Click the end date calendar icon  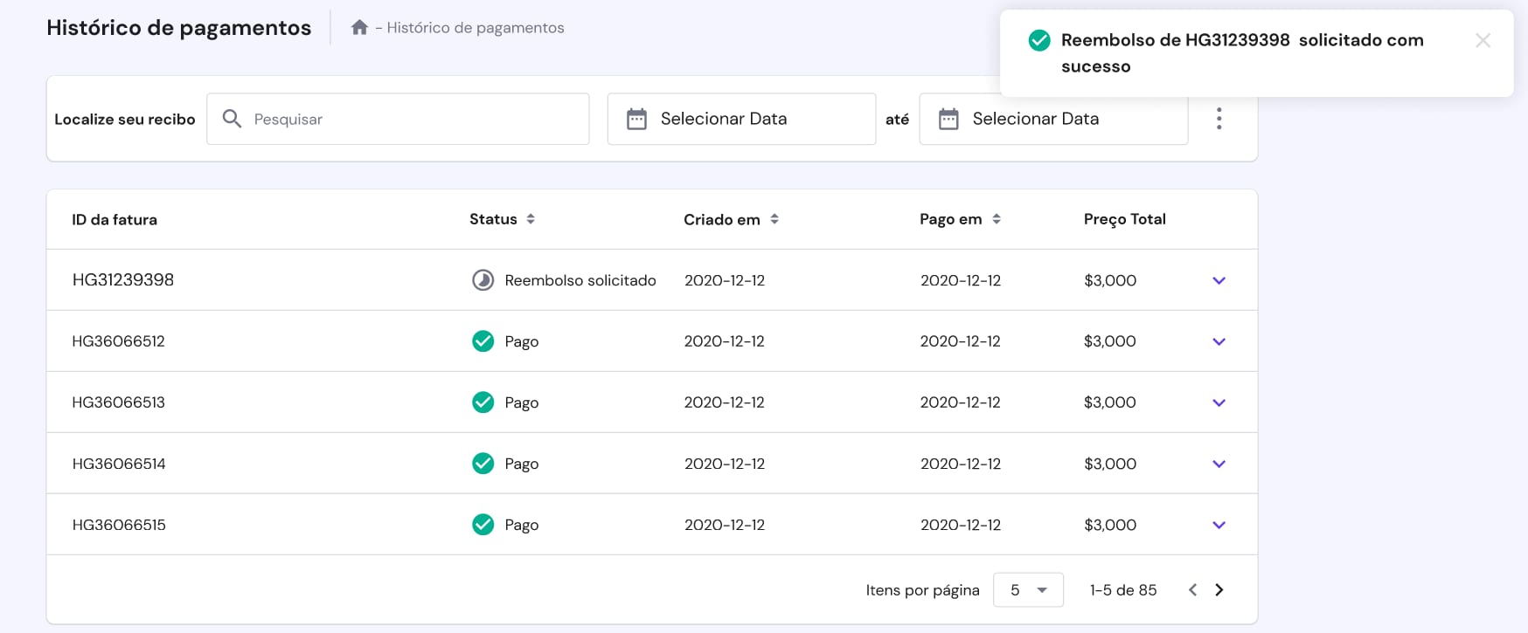point(948,119)
